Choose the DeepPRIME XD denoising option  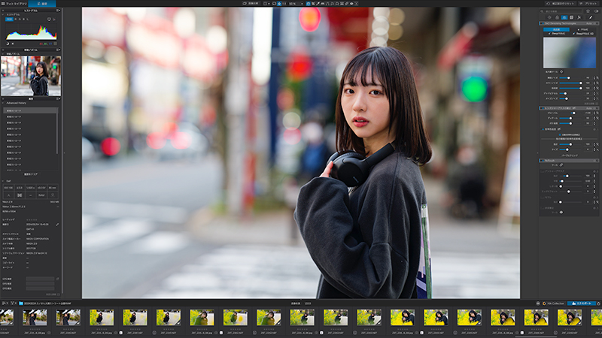pos(582,34)
